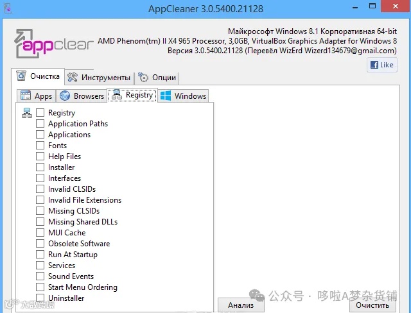This screenshot has width=411, height=313.
Task: Check the top-level Registry checkbox
Action: [x=40, y=112]
